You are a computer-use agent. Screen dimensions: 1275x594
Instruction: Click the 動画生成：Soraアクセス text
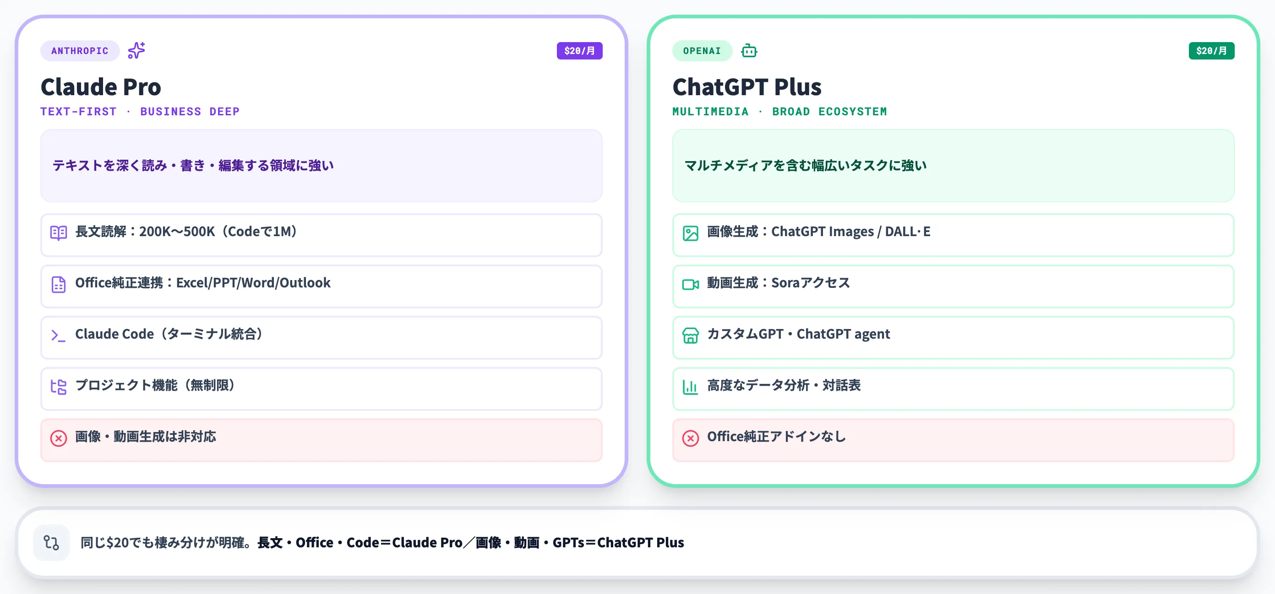point(779,282)
